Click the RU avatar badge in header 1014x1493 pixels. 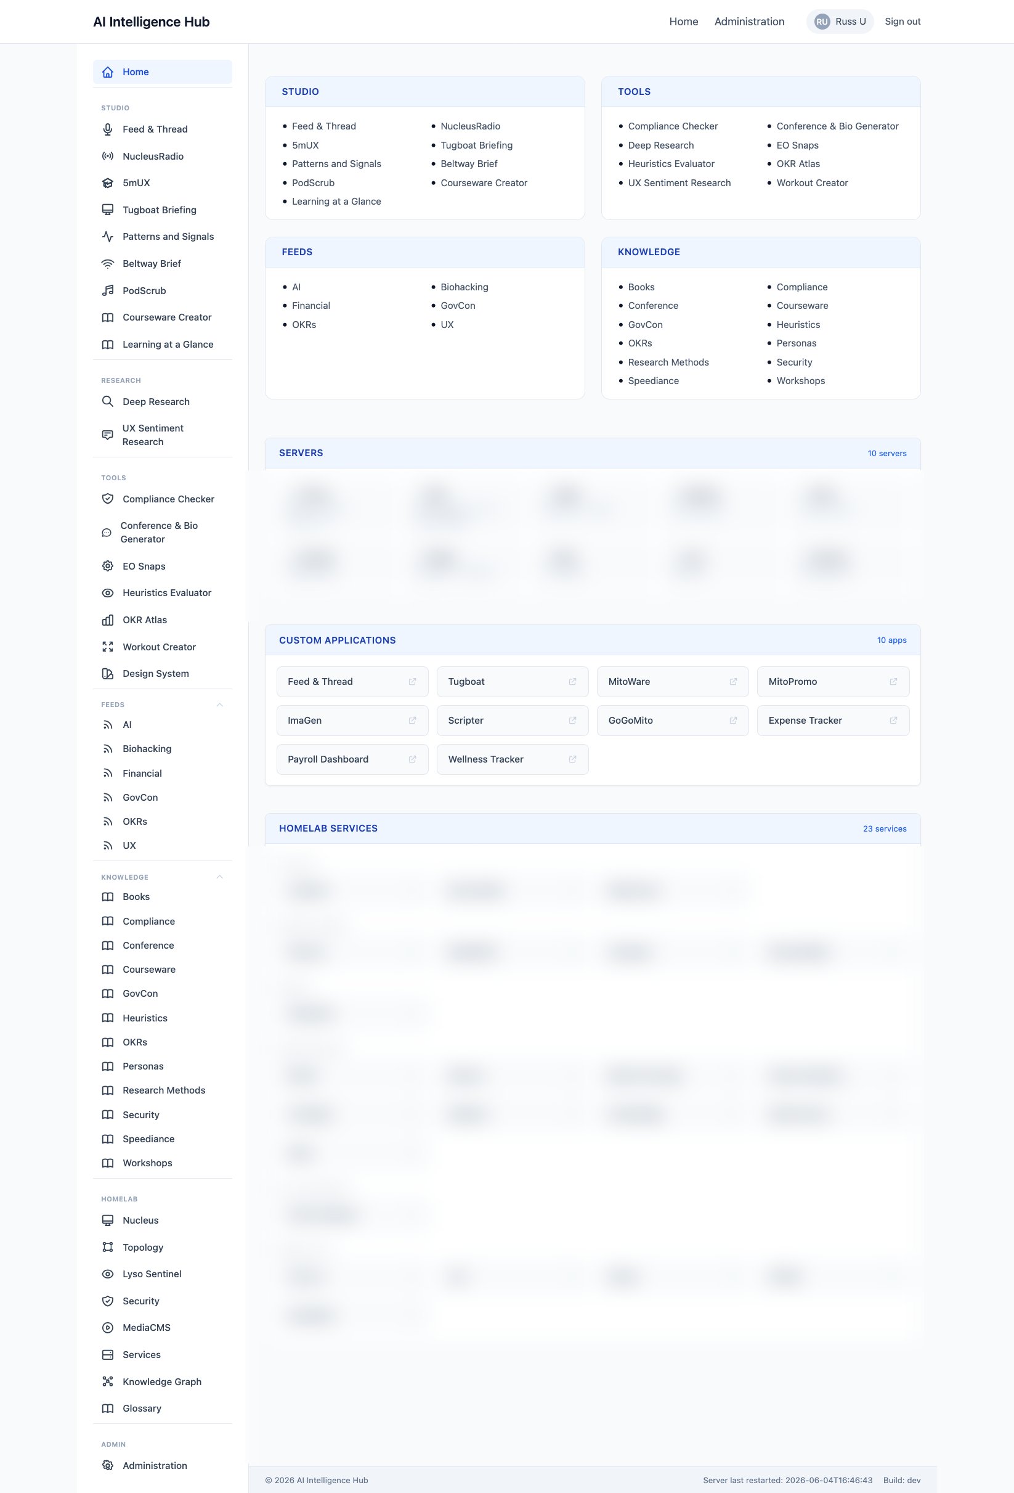(x=822, y=22)
